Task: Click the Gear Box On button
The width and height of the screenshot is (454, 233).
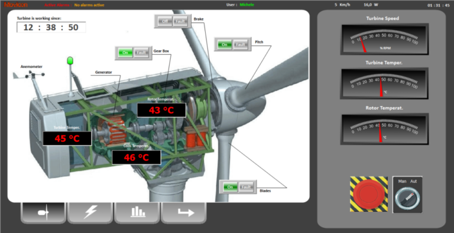Action: click(125, 53)
